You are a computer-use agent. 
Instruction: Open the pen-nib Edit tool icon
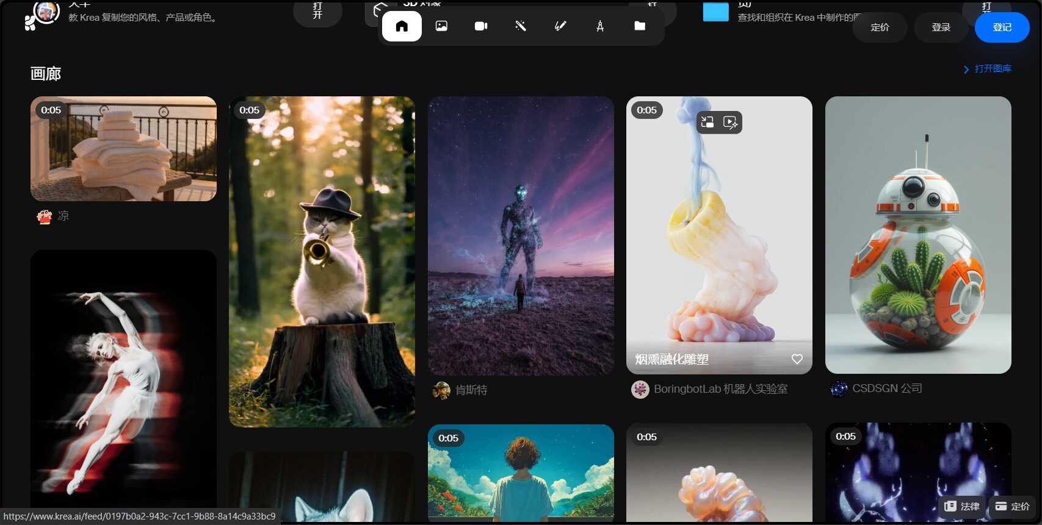[x=600, y=26]
